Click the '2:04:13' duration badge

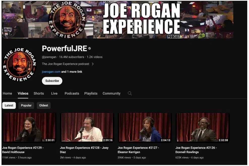[166, 140]
